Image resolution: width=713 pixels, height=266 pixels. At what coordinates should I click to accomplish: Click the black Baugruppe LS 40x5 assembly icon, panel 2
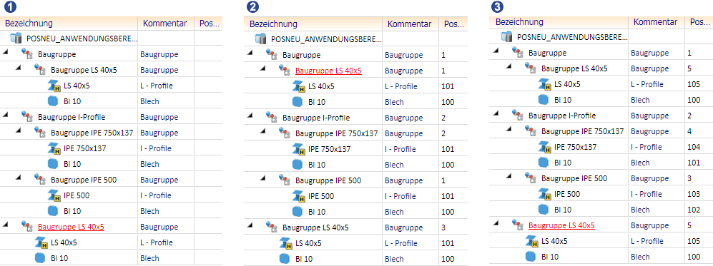272,227
